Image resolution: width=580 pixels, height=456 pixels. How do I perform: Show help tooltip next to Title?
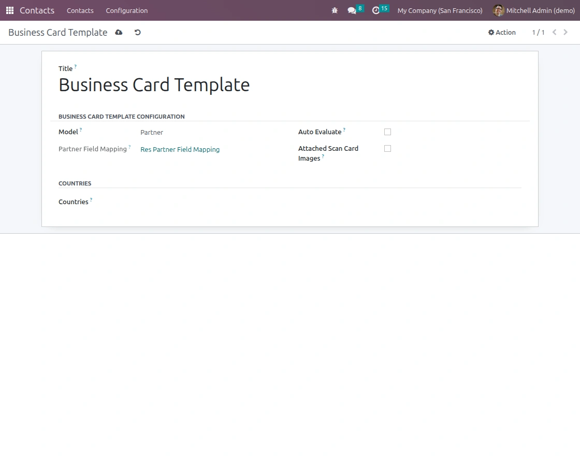coord(76,67)
